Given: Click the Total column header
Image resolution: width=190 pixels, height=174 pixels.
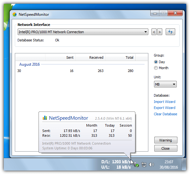Looking at the screenshot, I should [120, 57].
